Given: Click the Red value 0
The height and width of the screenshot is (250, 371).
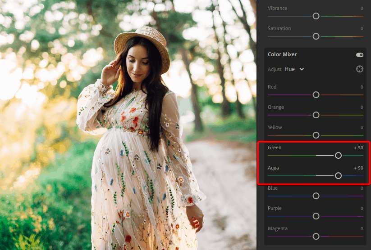Looking at the screenshot, I should coord(362,87).
